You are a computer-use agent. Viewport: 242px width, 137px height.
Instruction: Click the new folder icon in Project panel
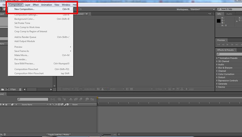click(x=3, y=89)
